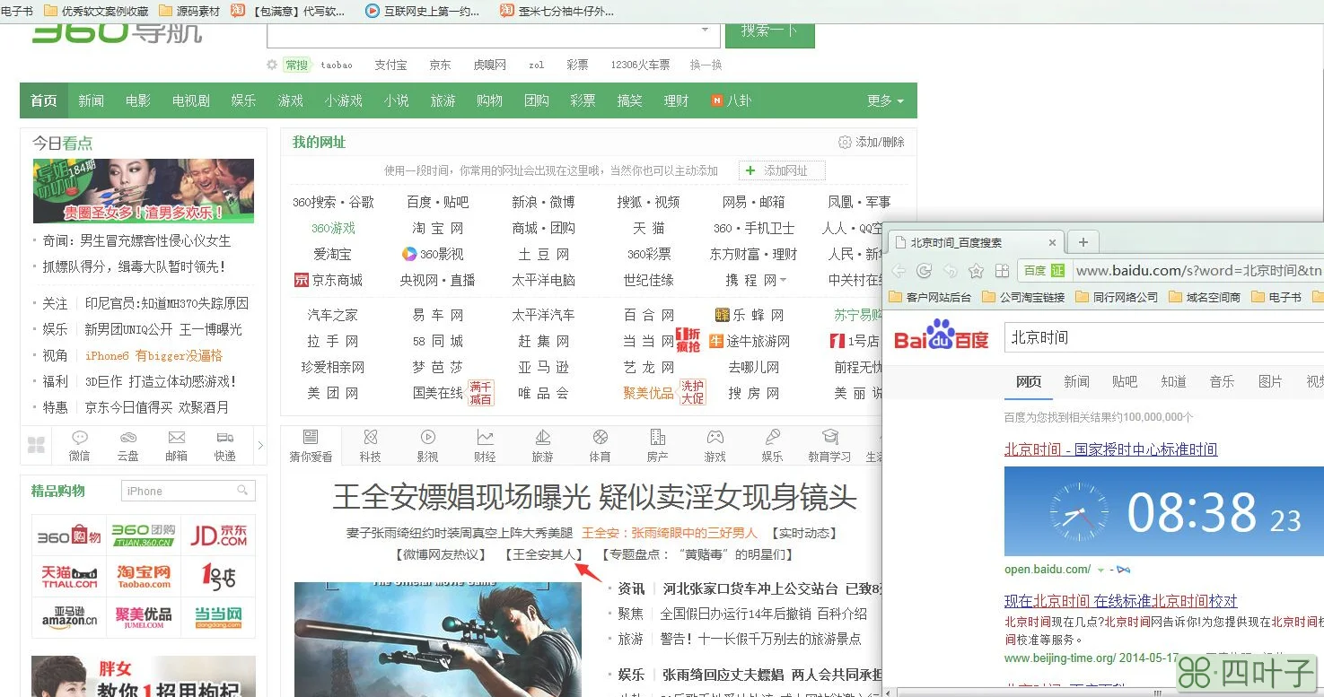Open the 新闻 item in green navigation
This screenshot has height=697, width=1324.
pyautogui.click(x=91, y=100)
